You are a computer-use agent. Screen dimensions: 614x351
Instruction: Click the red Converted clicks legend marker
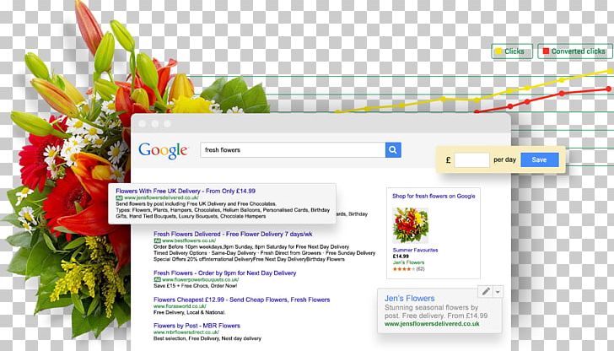click(546, 51)
